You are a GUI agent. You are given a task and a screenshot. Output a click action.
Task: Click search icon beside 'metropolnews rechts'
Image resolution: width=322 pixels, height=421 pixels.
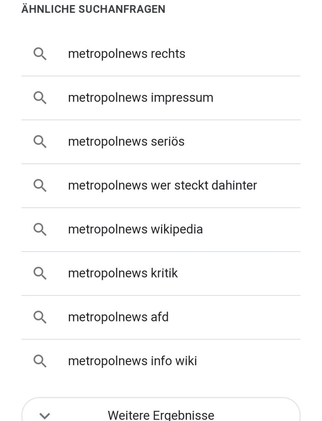point(40,54)
